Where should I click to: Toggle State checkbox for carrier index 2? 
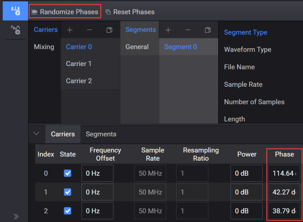(67, 211)
